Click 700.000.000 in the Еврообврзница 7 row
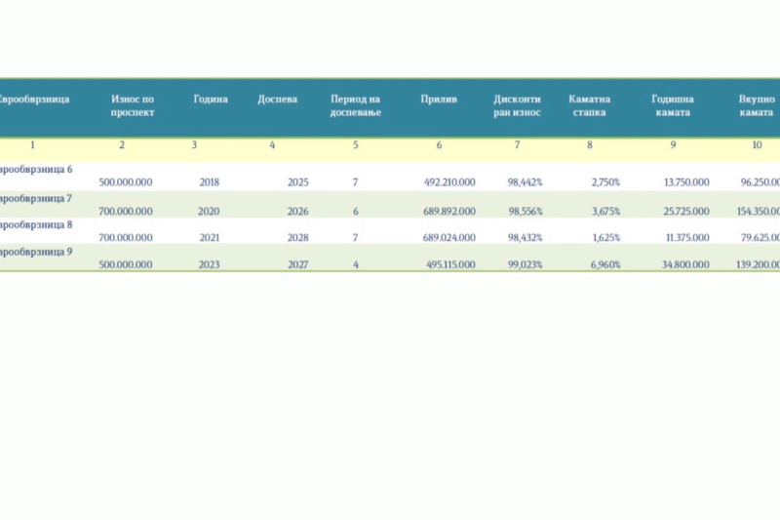780x520 pixels. coord(126,212)
